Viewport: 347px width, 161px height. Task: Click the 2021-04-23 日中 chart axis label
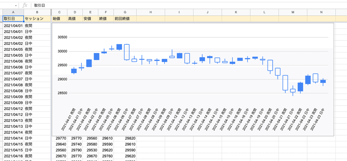pos(317,120)
